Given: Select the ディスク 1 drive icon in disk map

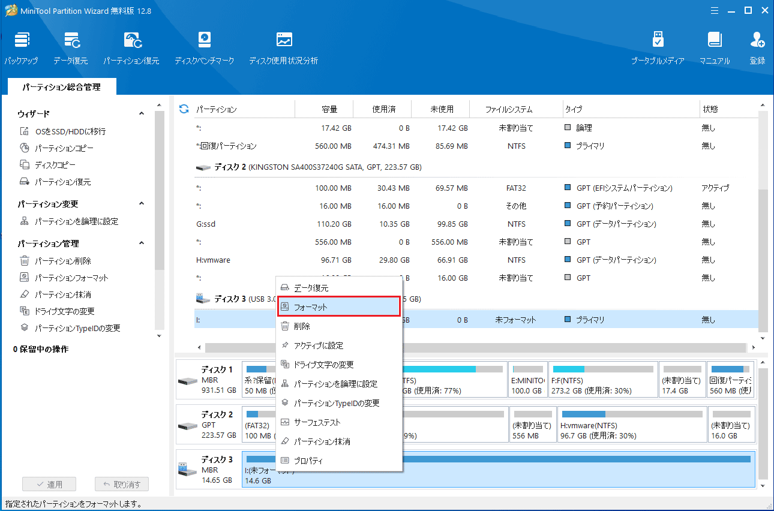Looking at the screenshot, I should tap(187, 381).
